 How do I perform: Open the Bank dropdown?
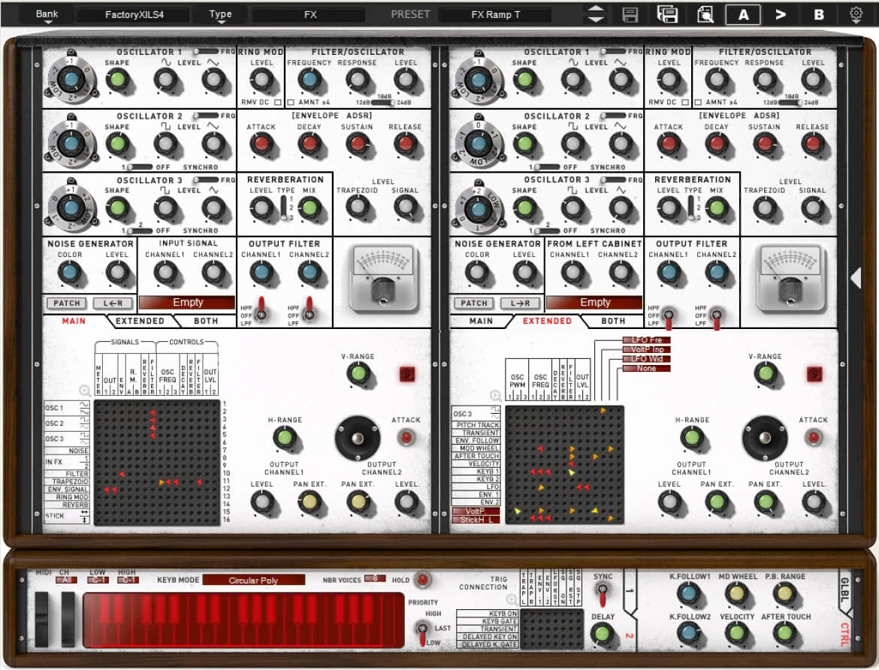click(47, 15)
